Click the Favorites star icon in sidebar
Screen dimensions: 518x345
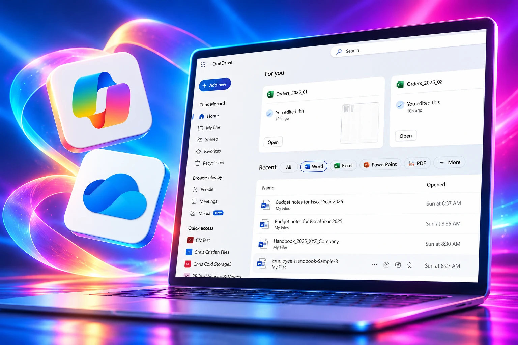pos(199,152)
